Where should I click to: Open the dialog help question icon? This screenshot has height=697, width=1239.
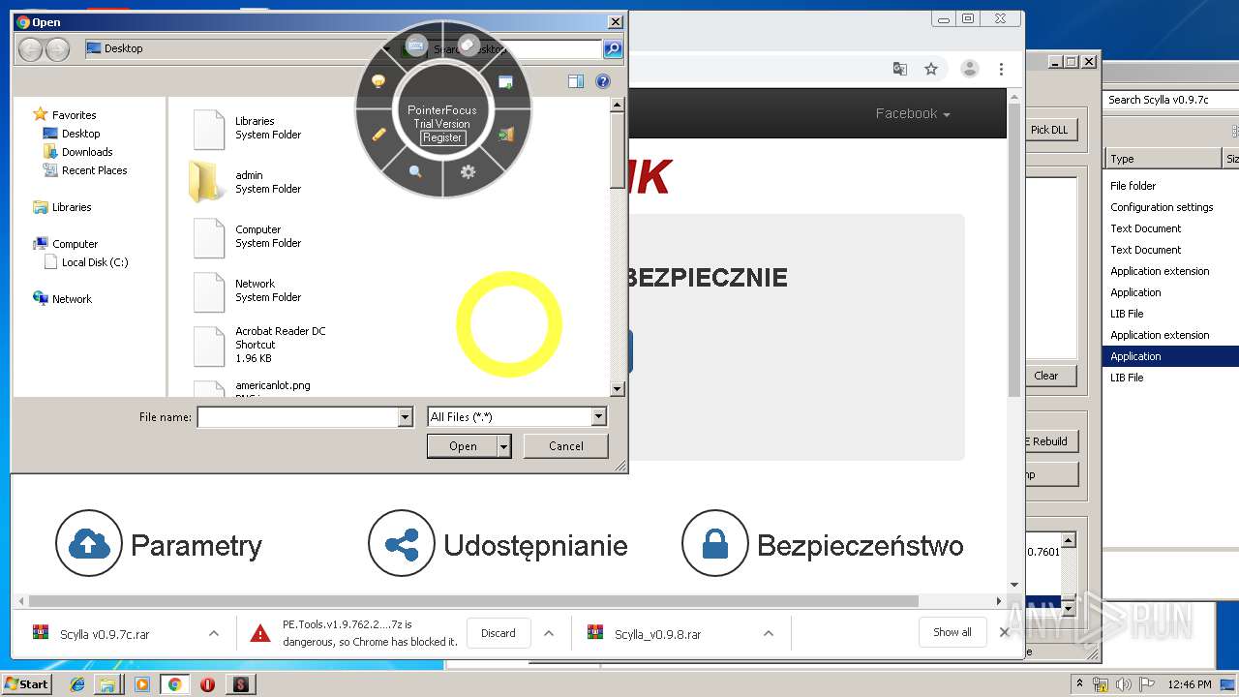(603, 82)
